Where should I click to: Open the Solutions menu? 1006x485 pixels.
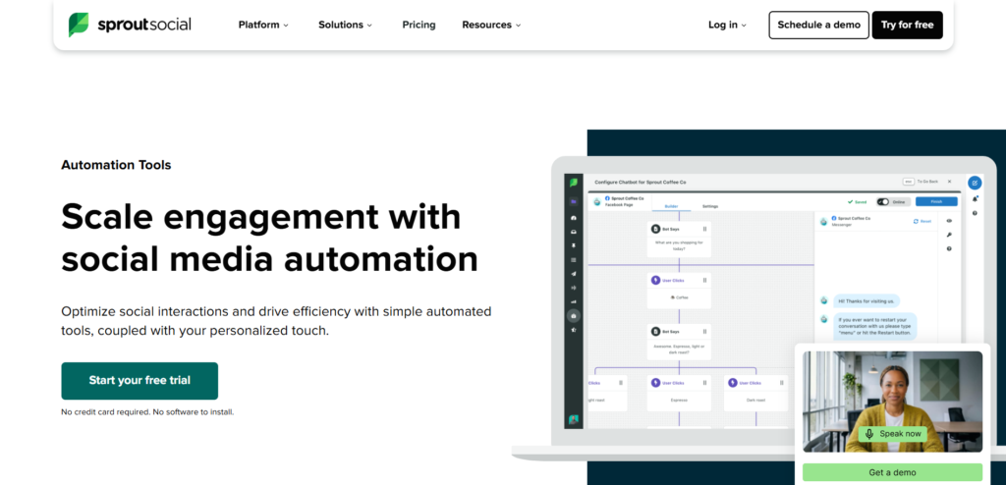(345, 25)
